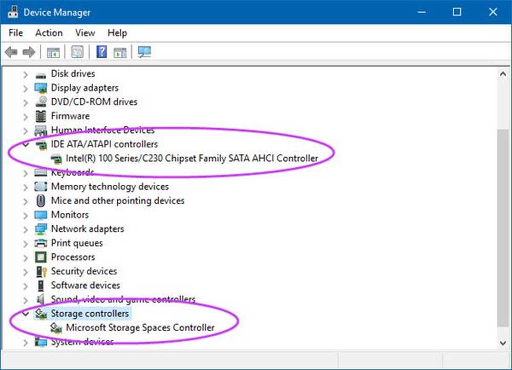512x370 pixels.
Task: Expand the Processors category
Action: pyautogui.click(x=26, y=257)
